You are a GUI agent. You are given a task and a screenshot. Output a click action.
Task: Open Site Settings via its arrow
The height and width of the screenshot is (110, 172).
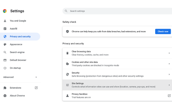[169, 85]
